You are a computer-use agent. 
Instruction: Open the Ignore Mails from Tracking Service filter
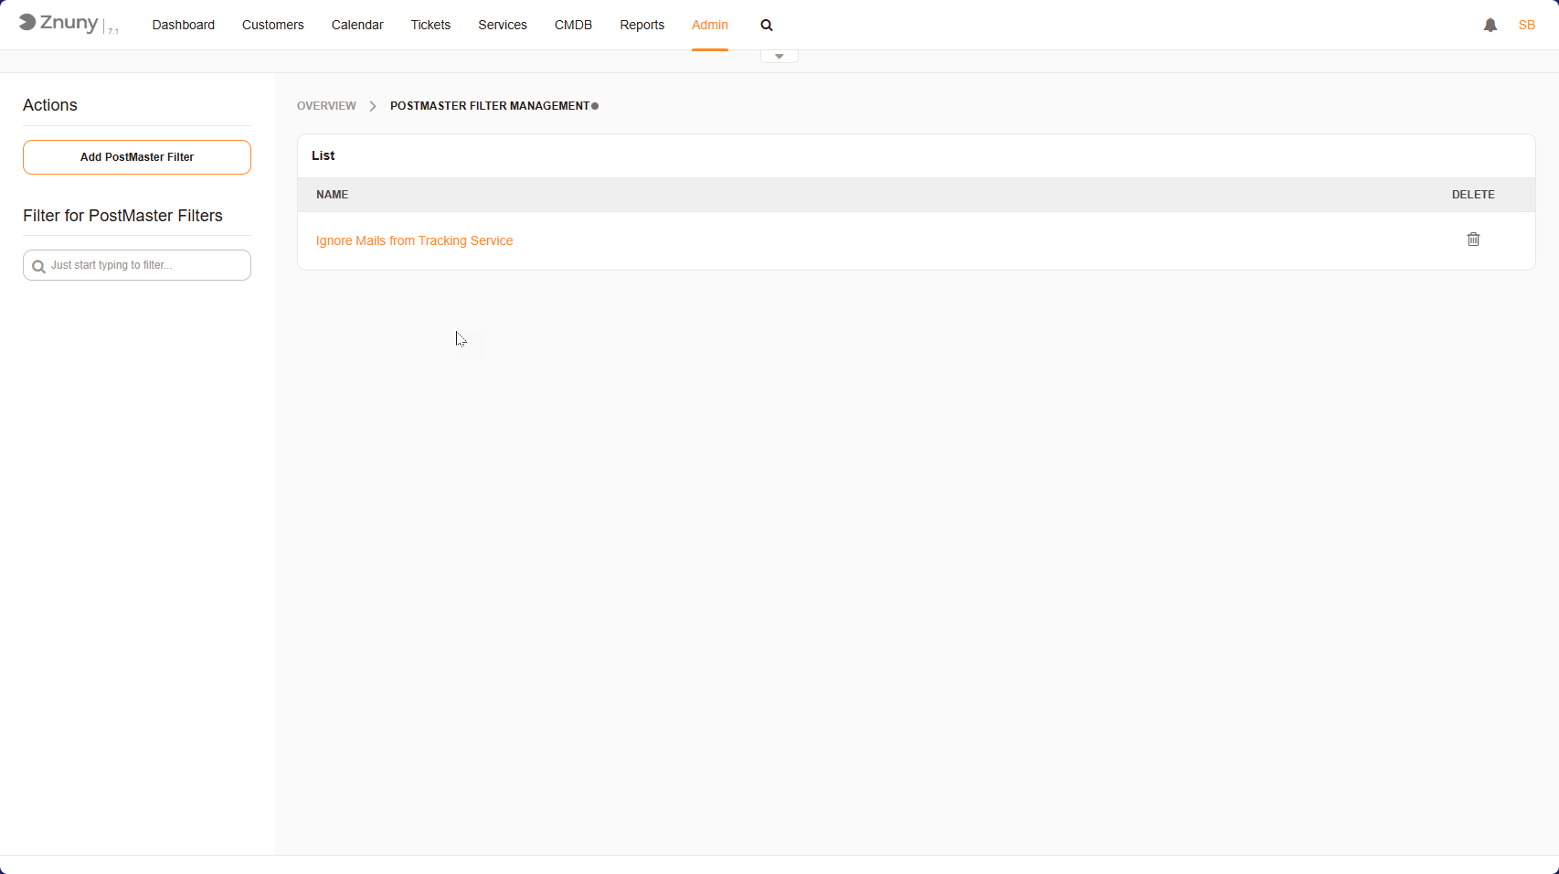click(x=414, y=240)
